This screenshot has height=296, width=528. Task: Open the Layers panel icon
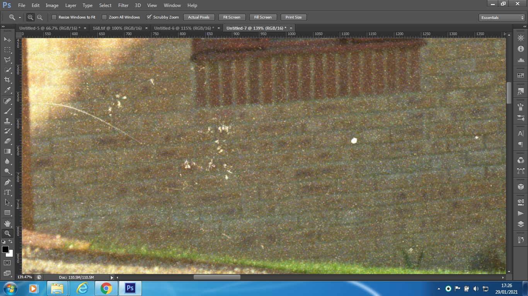pos(521,224)
